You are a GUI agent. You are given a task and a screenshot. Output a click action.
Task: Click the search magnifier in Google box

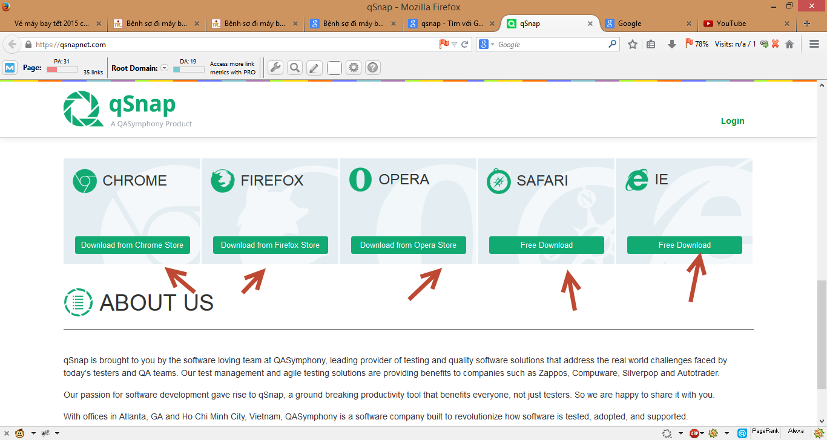tap(613, 44)
